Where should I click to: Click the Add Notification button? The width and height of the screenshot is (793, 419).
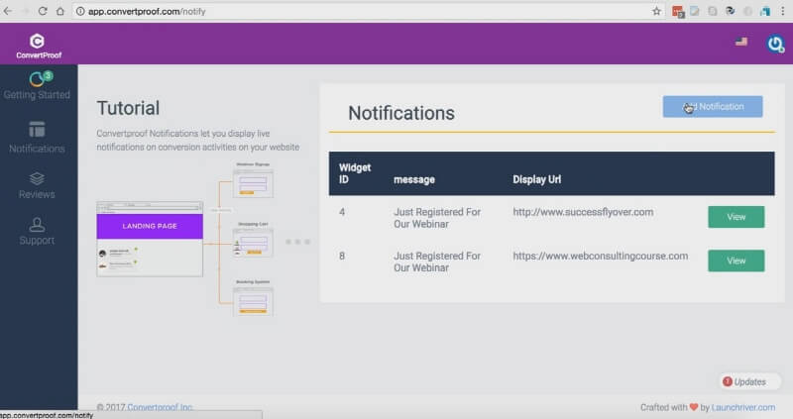tap(713, 107)
